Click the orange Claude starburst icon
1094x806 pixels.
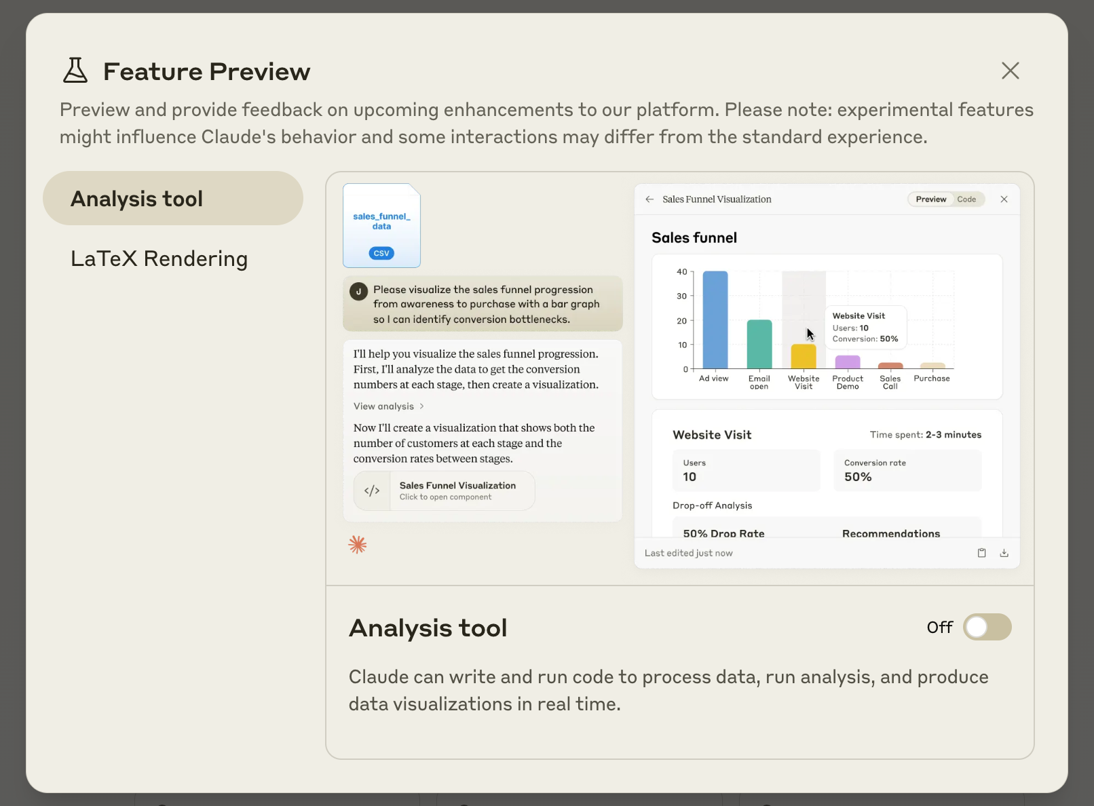[358, 544]
